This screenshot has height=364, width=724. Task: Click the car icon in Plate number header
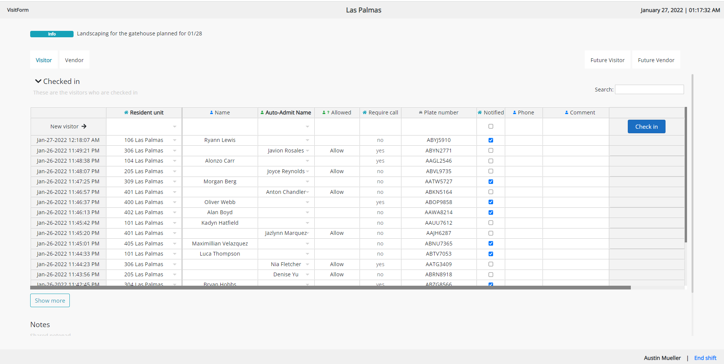(420, 112)
